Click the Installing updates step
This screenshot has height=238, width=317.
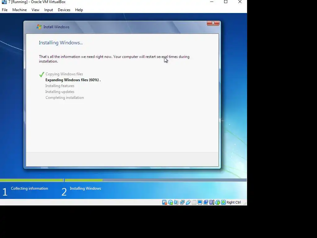click(60, 92)
